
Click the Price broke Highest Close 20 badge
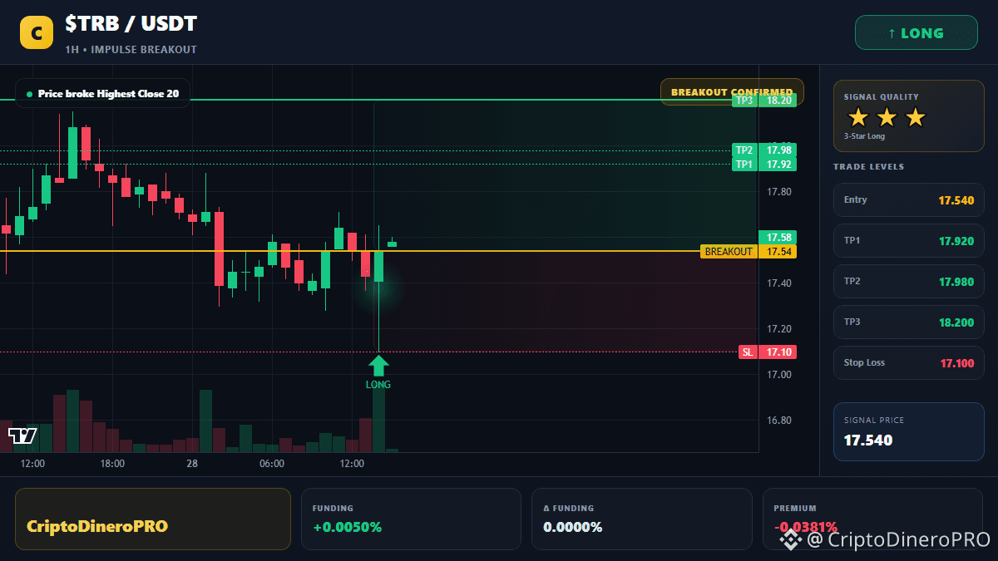pyautogui.click(x=102, y=94)
